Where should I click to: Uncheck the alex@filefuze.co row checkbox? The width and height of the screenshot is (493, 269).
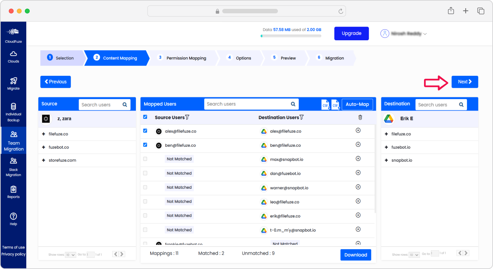(x=145, y=131)
